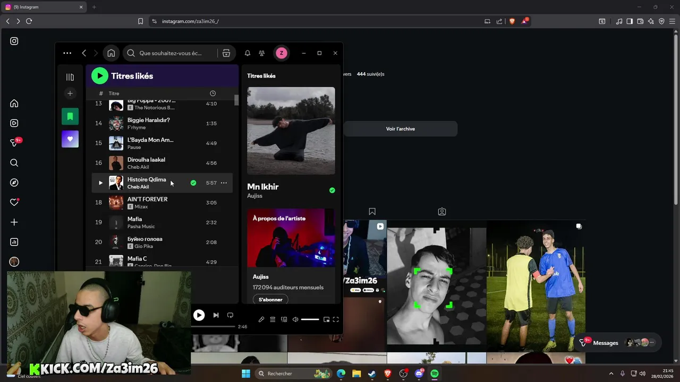The image size is (680, 382).
Task: Open Instagram messages icon with 9+ badge
Action: (15, 142)
